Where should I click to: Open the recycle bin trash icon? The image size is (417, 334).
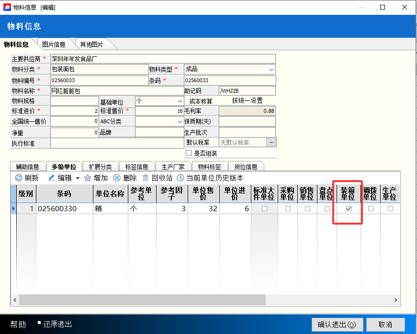click(146, 178)
